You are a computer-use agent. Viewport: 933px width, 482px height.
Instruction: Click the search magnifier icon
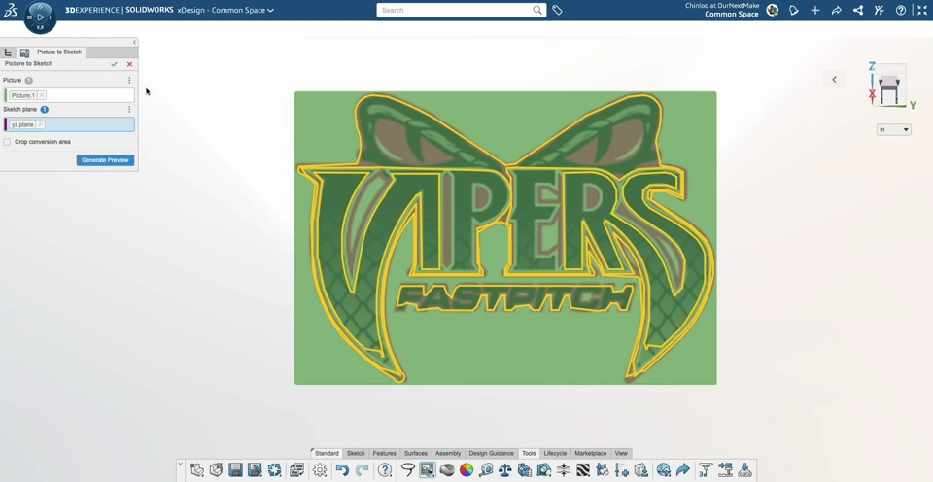[537, 10]
